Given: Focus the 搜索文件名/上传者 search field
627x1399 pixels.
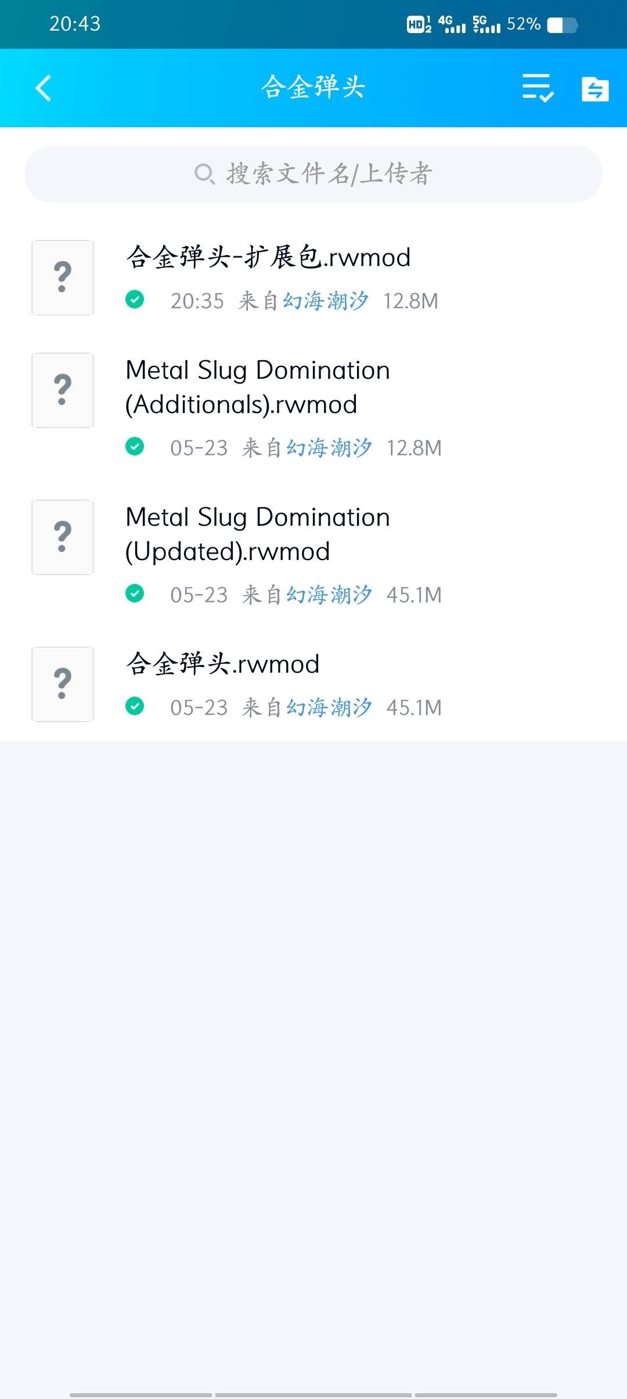Looking at the screenshot, I should (x=328, y=174).
